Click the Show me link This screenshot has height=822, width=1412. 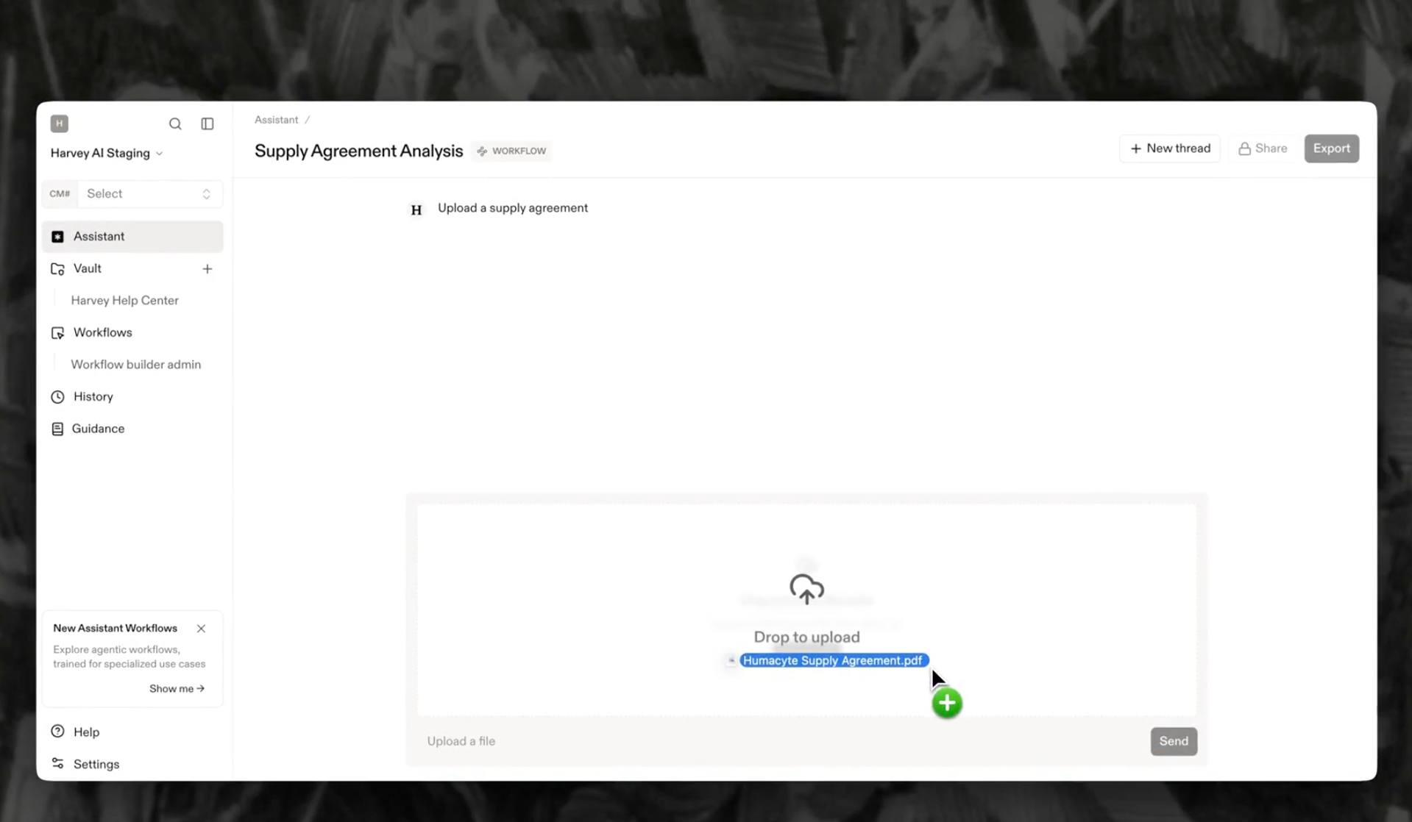tap(177, 689)
